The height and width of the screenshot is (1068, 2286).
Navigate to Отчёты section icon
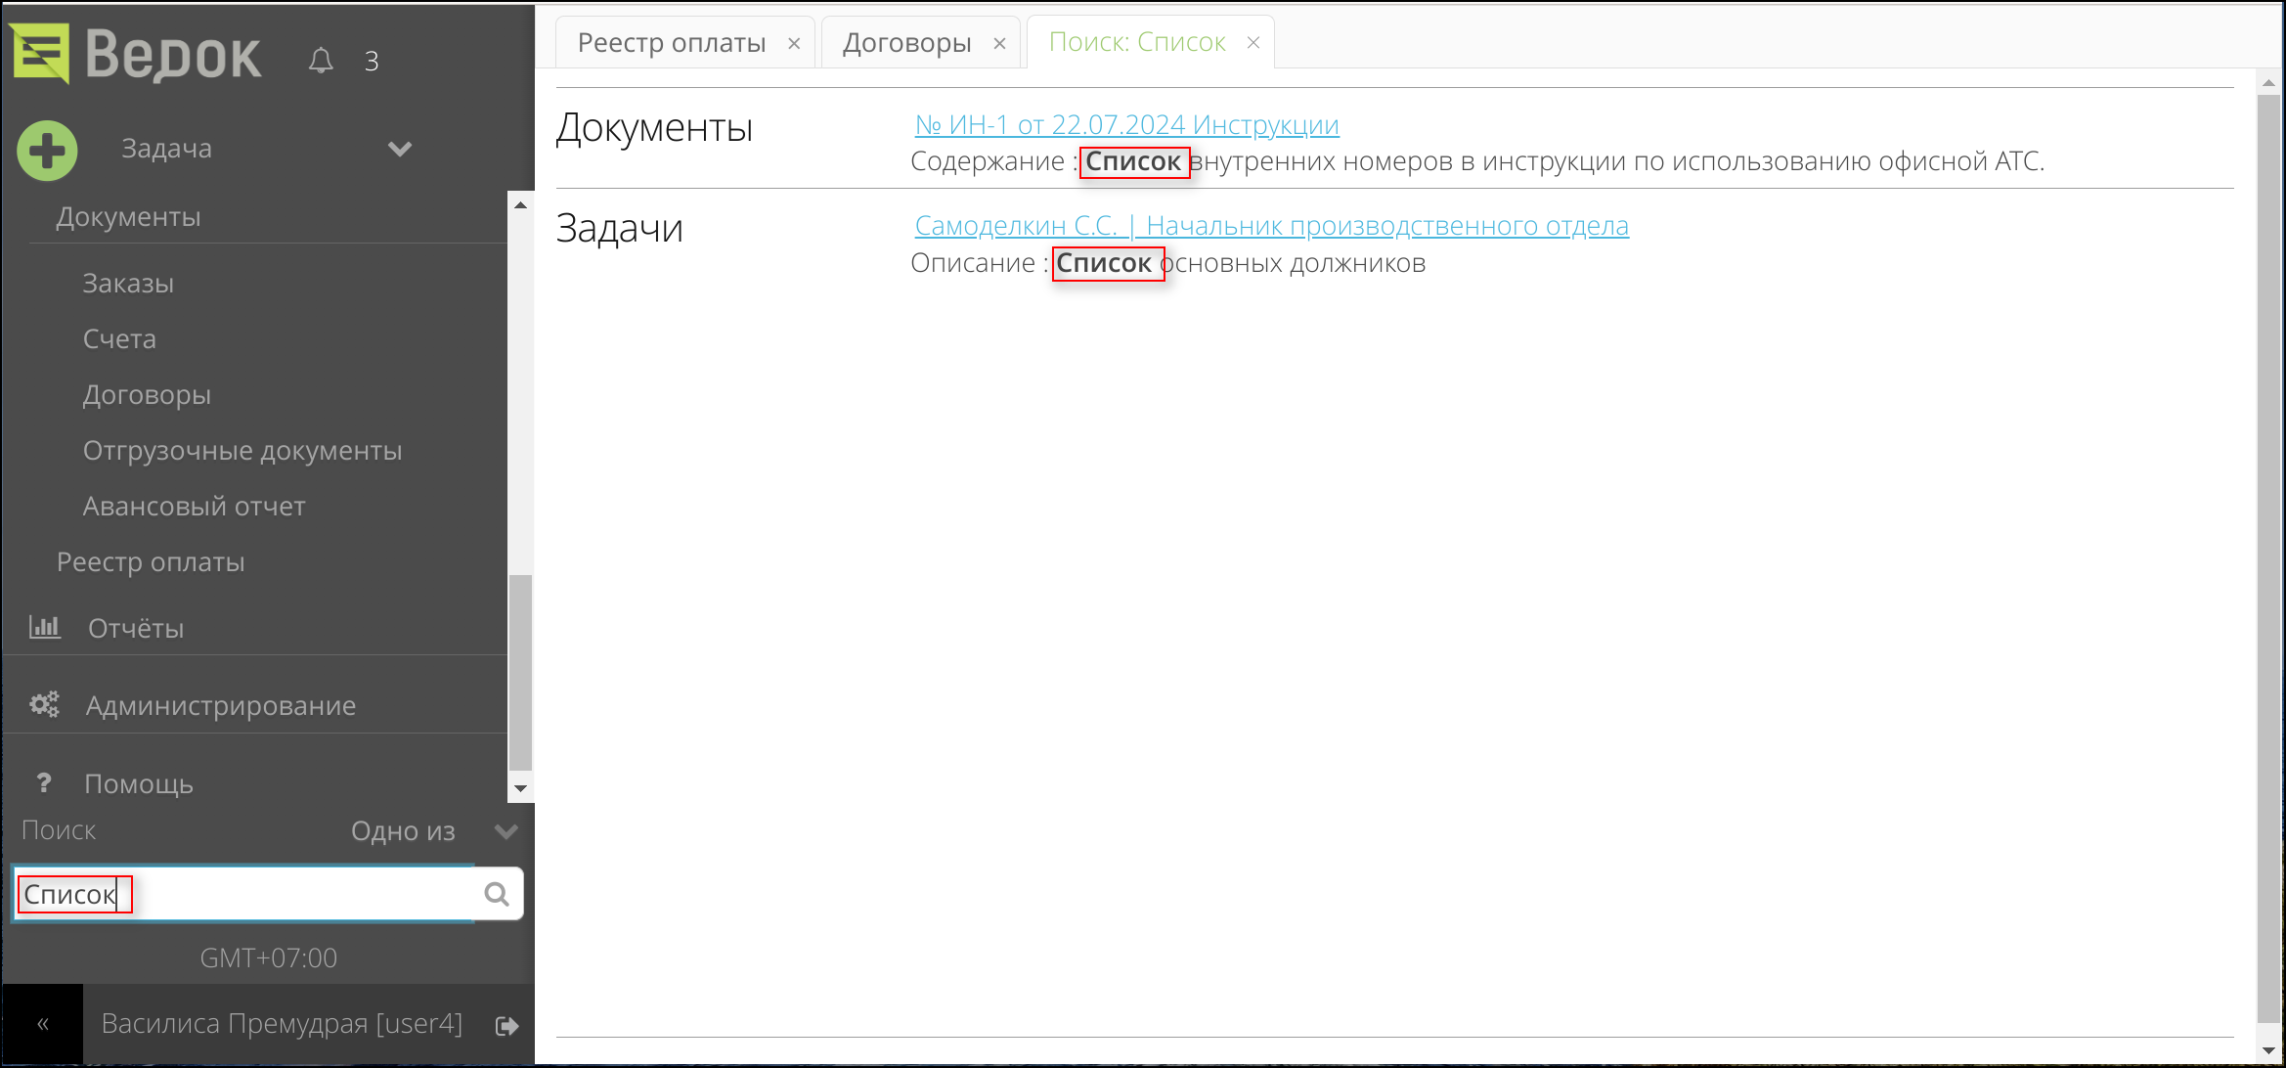[44, 627]
